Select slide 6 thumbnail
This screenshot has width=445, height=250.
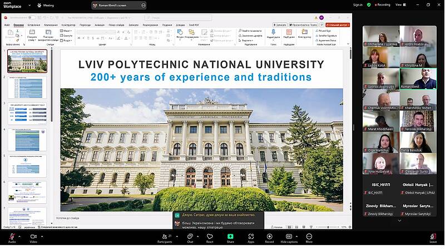tap(27, 192)
